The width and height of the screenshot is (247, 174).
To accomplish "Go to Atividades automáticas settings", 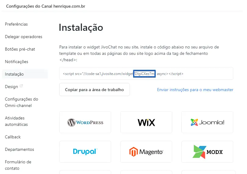I will tap(16, 121).
